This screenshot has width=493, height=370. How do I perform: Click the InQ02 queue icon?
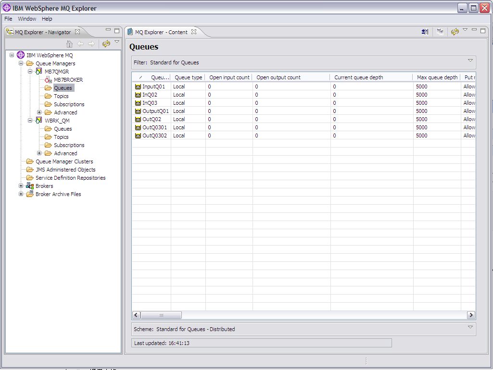pyautogui.click(x=138, y=95)
